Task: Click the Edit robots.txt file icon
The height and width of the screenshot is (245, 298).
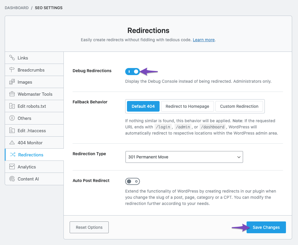Action: pos(12,106)
